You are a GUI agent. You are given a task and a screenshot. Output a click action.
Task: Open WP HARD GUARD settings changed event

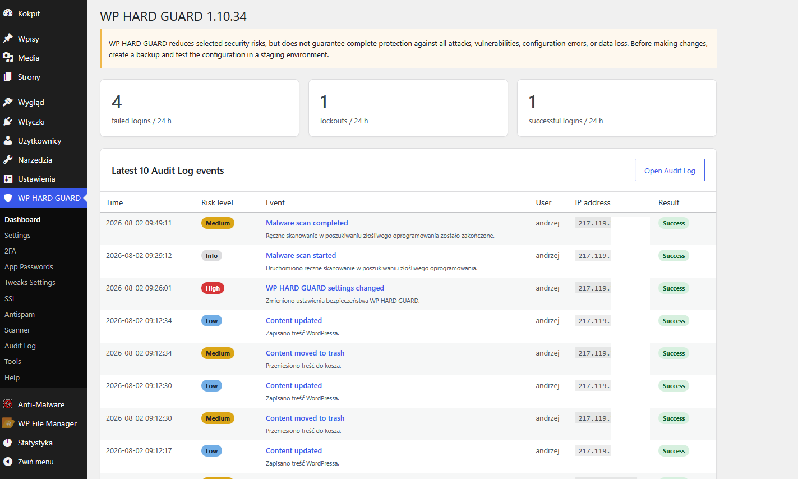tap(325, 288)
